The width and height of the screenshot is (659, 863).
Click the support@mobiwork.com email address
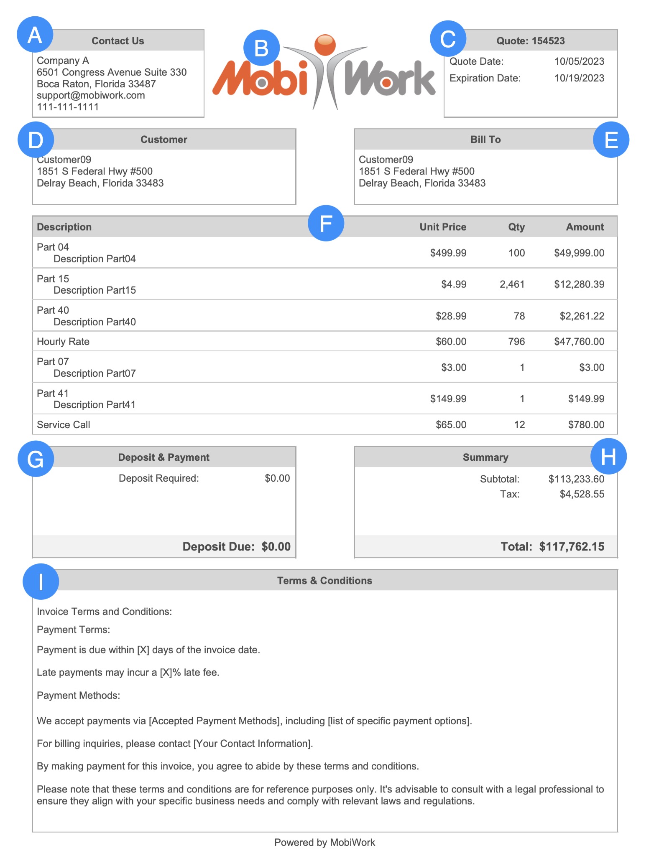coord(91,95)
